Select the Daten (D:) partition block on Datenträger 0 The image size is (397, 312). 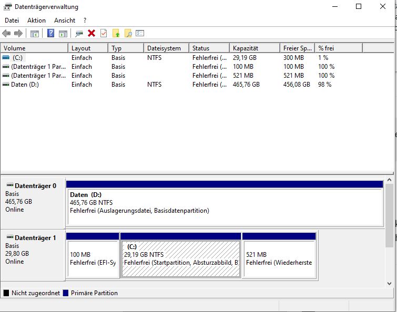[x=225, y=203]
